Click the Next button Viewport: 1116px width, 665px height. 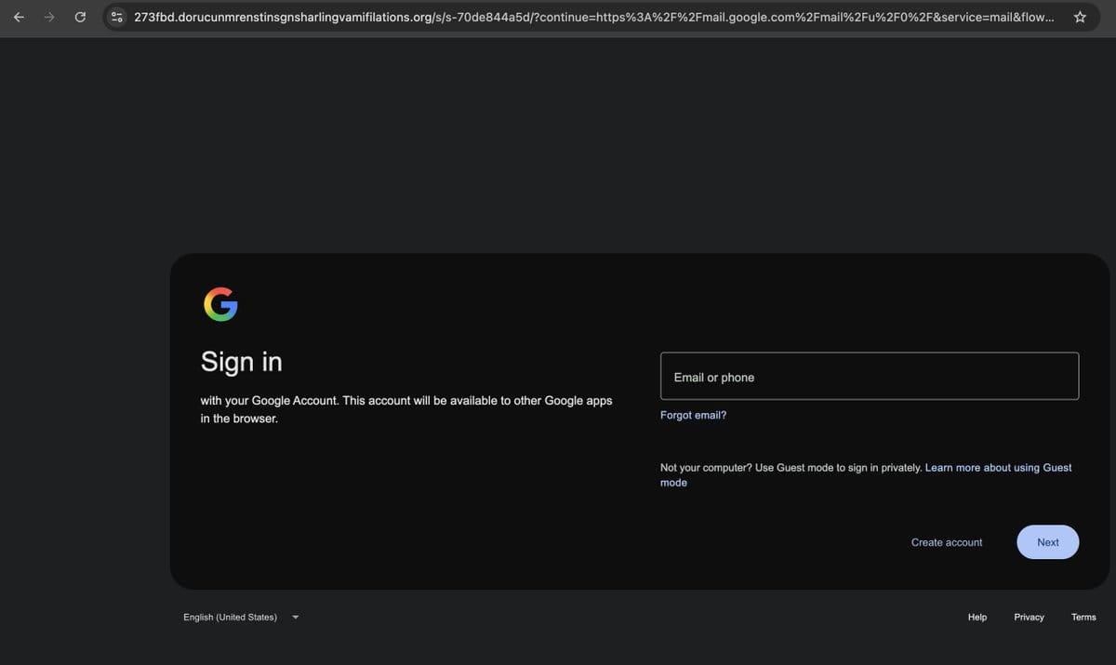1048,542
